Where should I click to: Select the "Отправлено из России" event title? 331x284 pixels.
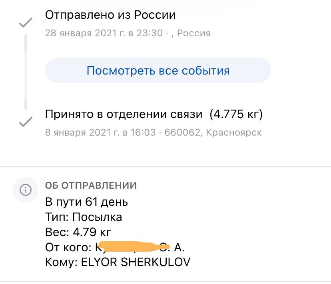[x=110, y=15]
